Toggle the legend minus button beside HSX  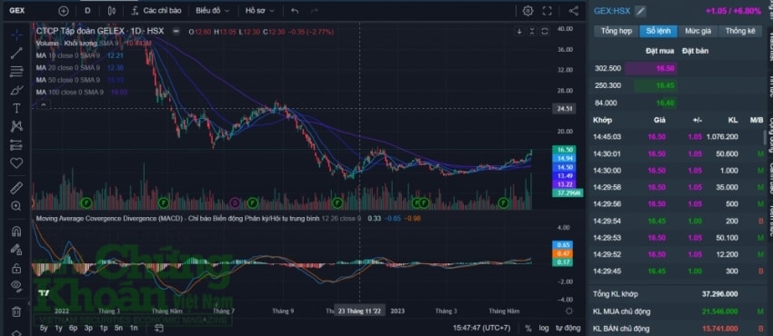176,32
